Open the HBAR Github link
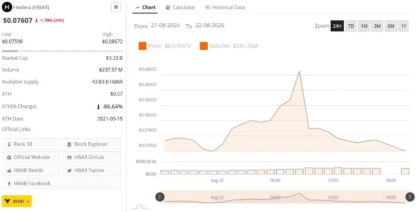The height and width of the screenshot is (212, 419). (x=91, y=157)
